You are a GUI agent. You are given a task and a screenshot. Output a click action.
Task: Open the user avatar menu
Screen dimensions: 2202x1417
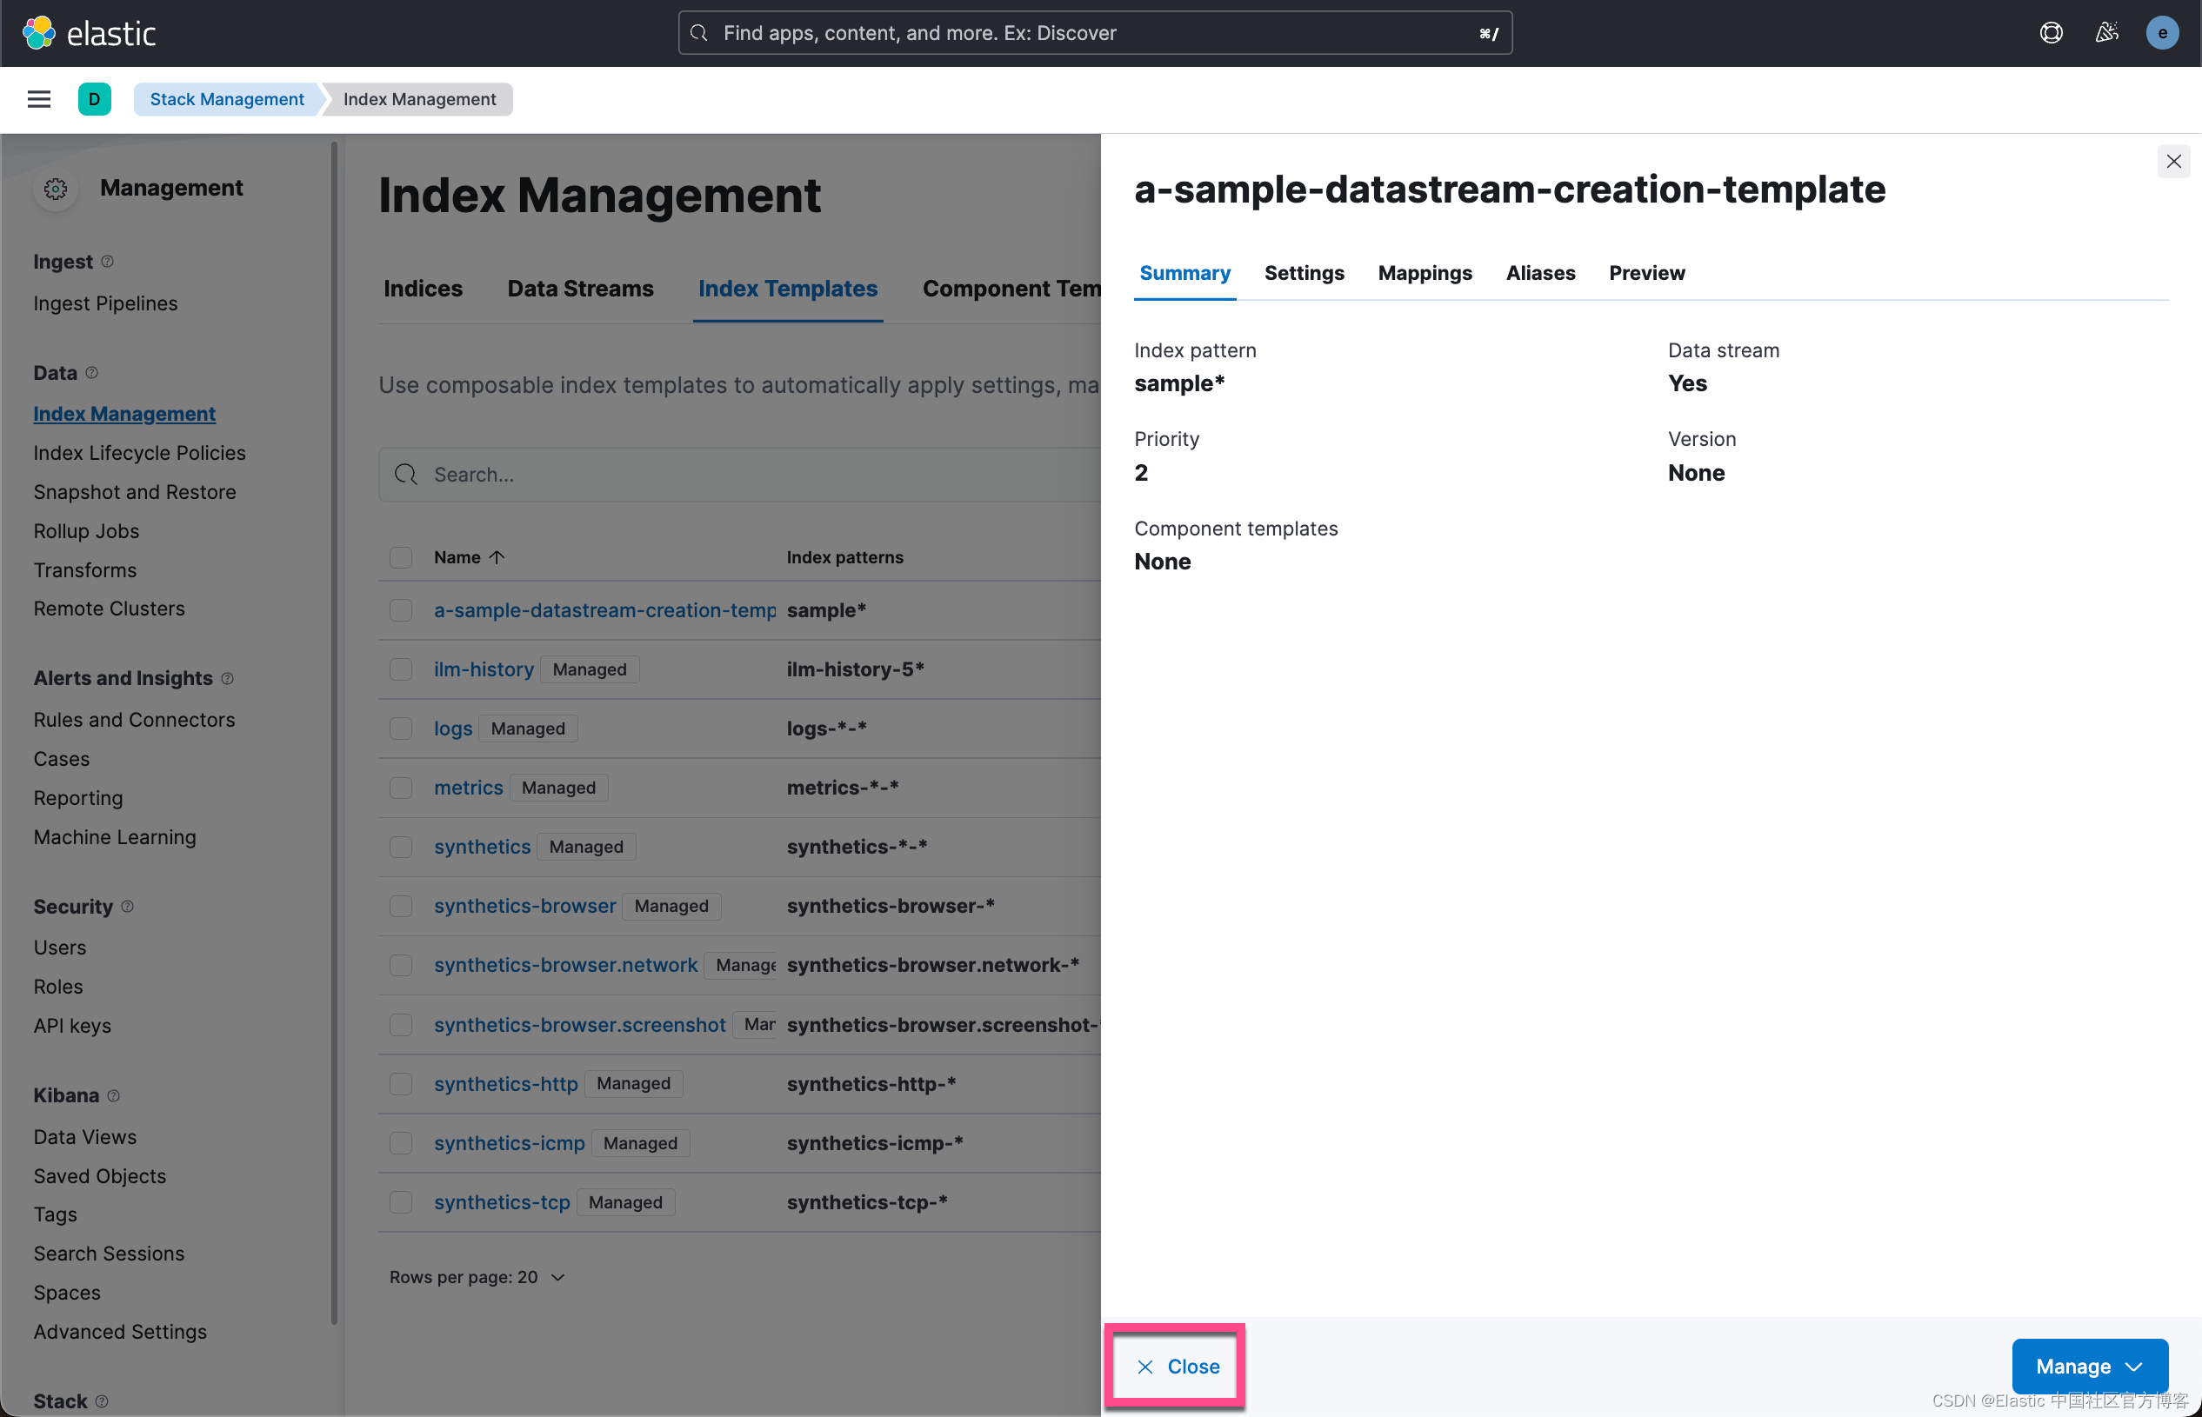tap(2161, 33)
